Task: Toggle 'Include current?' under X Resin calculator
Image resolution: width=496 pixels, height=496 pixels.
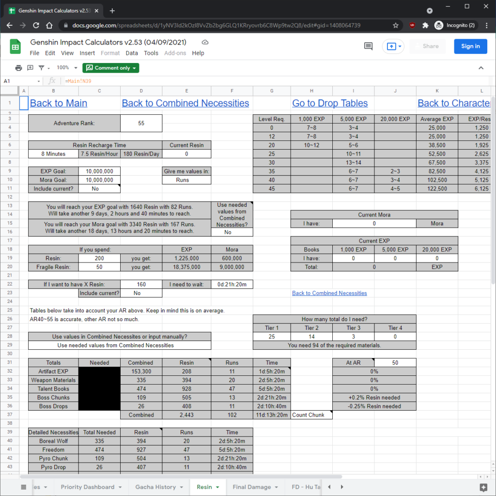Action: click(141, 293)
